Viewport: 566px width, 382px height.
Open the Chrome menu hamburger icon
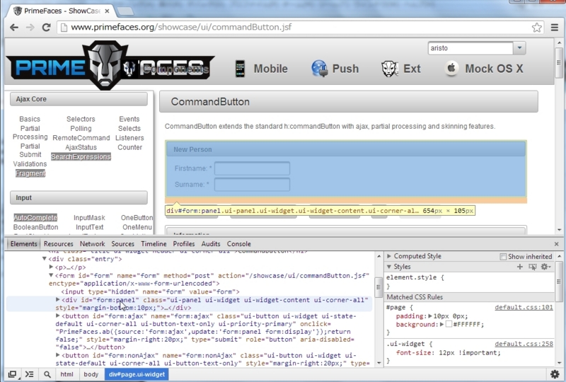[x=555, y=28]
